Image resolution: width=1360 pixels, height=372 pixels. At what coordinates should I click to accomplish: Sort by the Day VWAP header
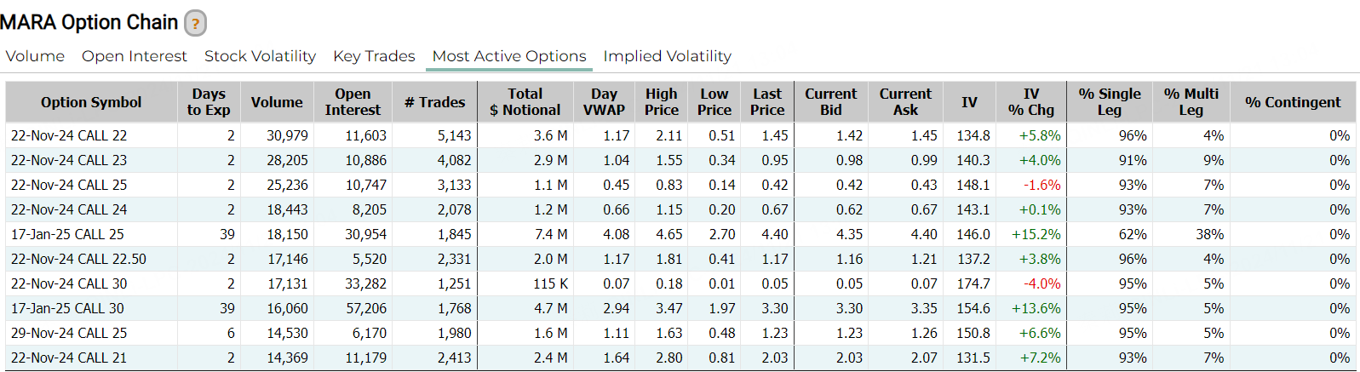tap(604, 102)
